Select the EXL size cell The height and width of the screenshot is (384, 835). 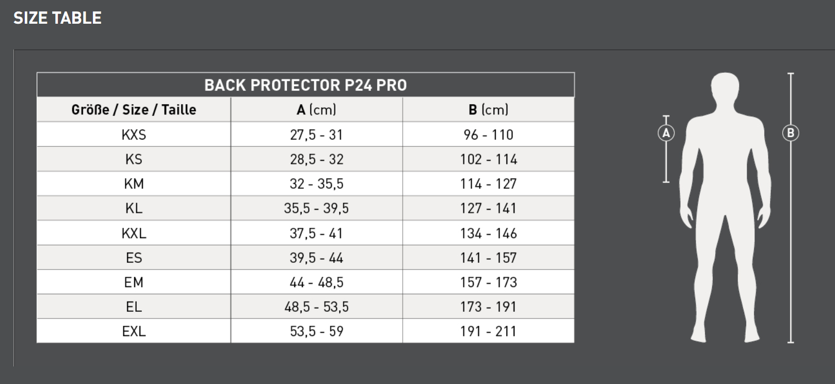[x=134, y=331]
